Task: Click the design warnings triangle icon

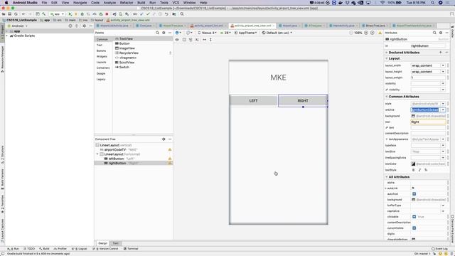Action: pos(380,33)
